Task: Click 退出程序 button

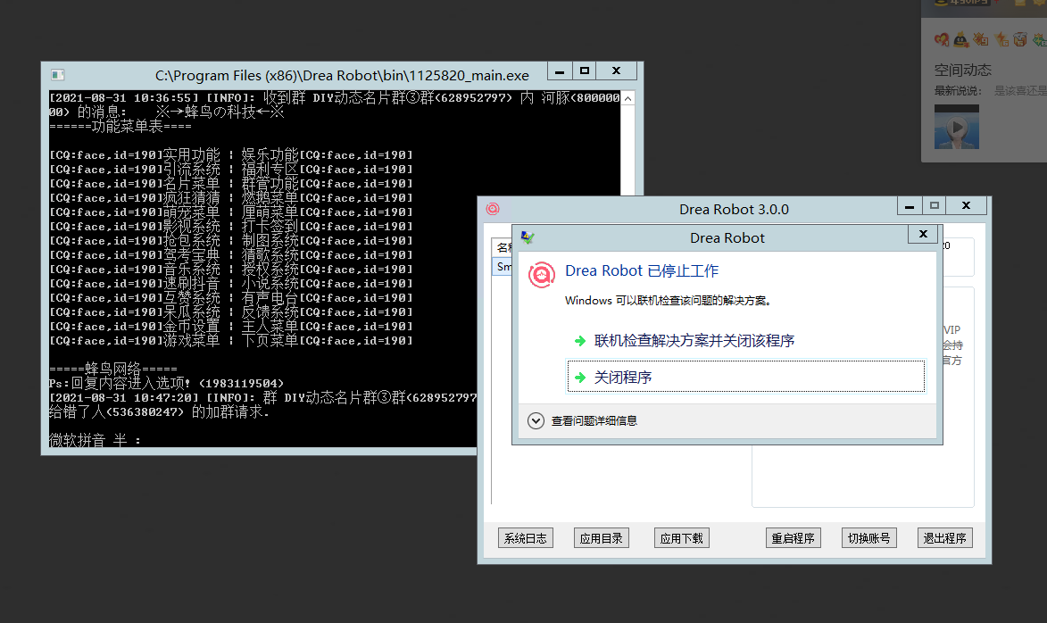Action: pos(944,538)
